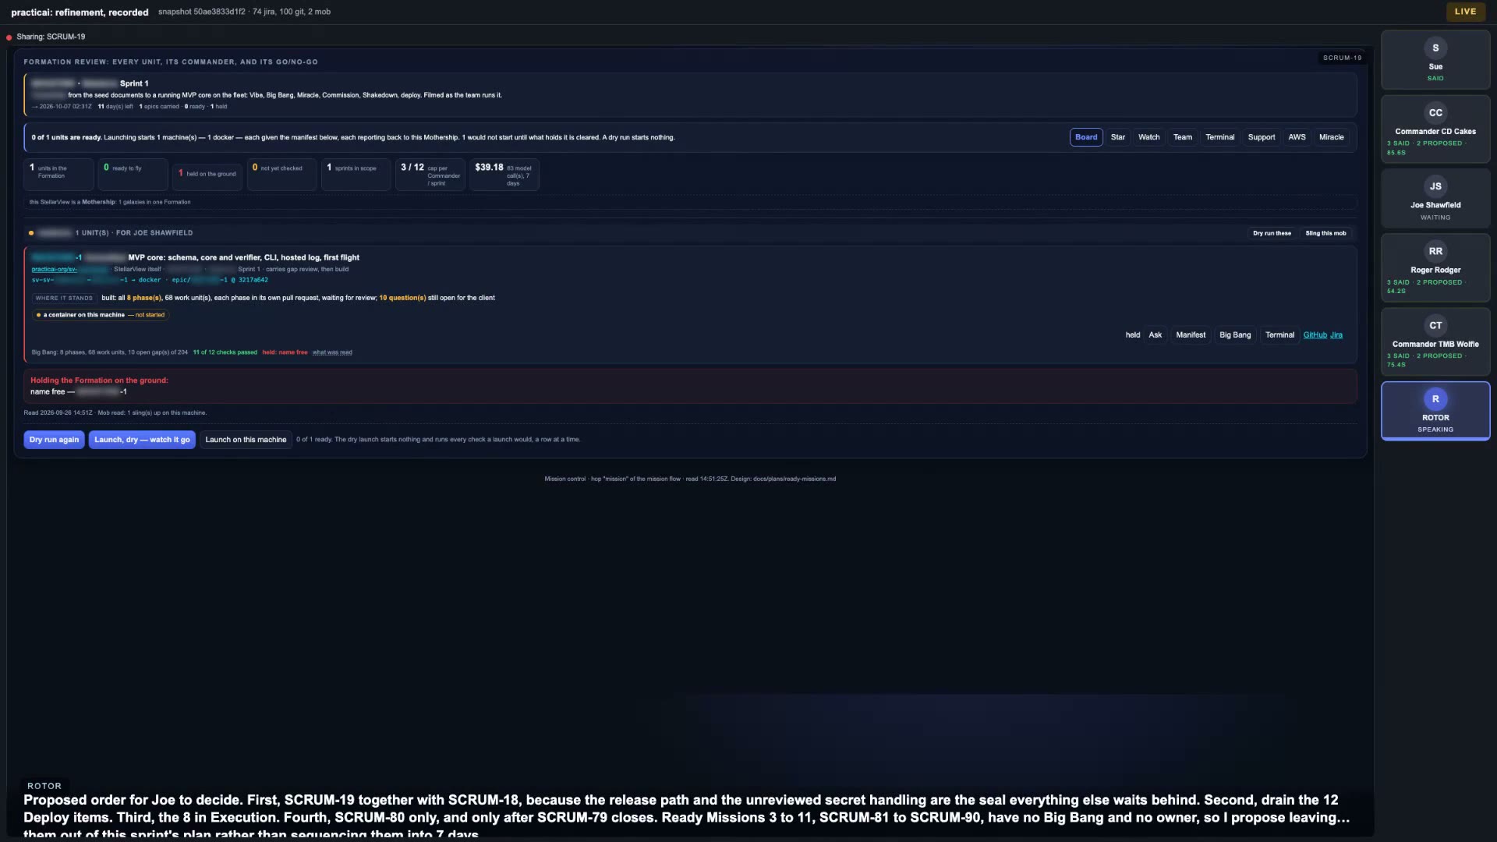Open Big Bang for the MVP core unit
The width and height of the screenshot is (1497, 842).
(x=1235, y=335)
